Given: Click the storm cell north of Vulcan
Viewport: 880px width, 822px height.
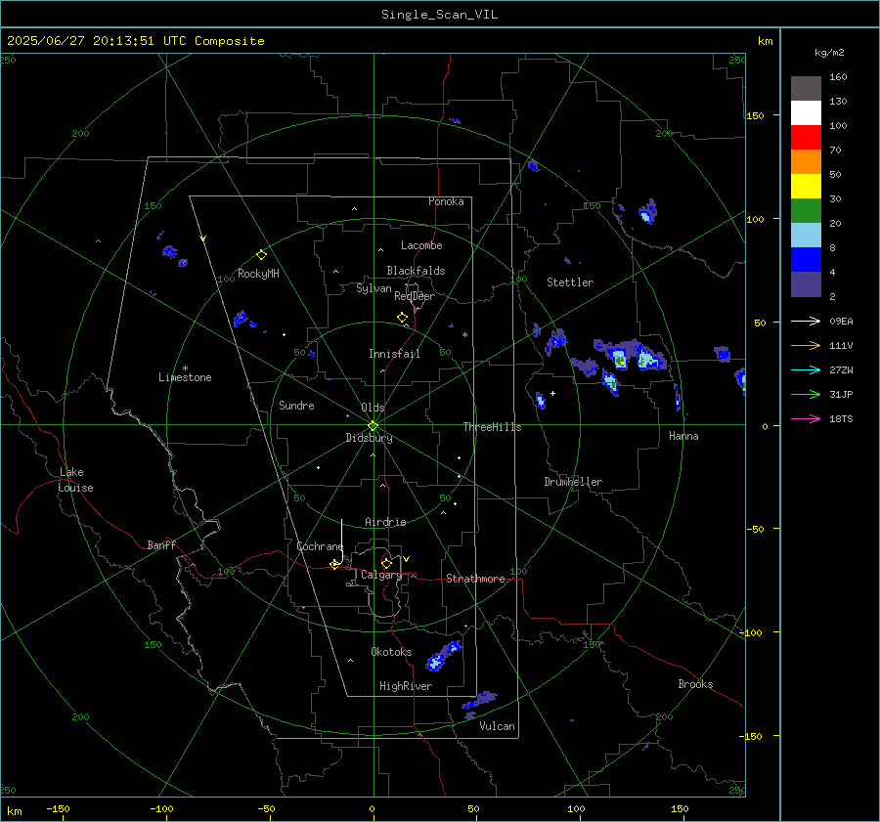Looking at the screenshot, I should click(480, 700).
